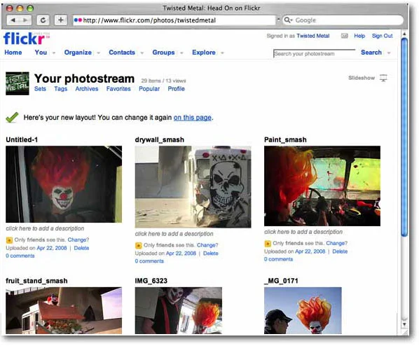Click the plus add bookmark button
419x353 pixels.
61,20
